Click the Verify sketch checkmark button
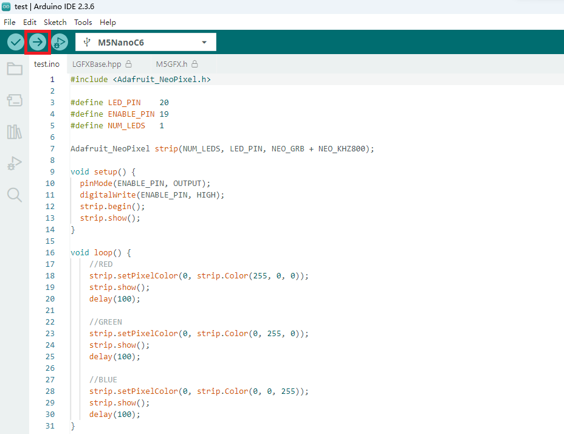564x434 pixels. 15,42
